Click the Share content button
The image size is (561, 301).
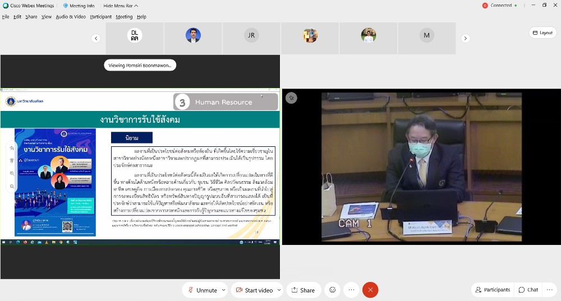coord(302,290)
